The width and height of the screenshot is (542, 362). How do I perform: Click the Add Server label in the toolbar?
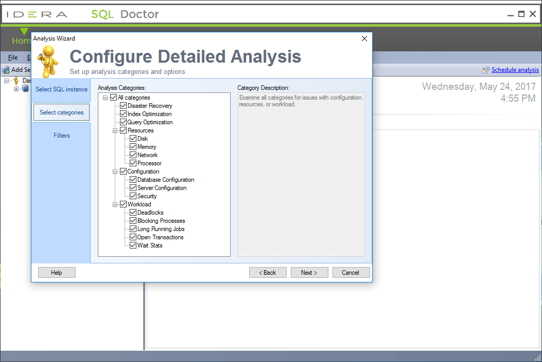tap(21, 70)
